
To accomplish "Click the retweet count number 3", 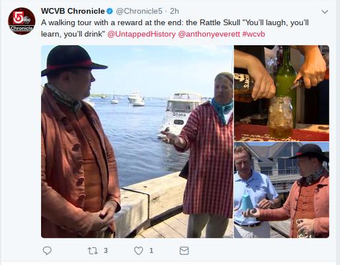I will tap(106, 250).
